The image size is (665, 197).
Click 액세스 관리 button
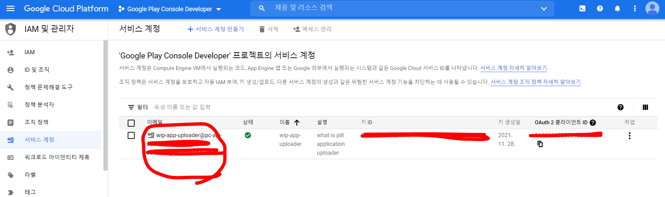pyautogui.click(x=312, y=29)
